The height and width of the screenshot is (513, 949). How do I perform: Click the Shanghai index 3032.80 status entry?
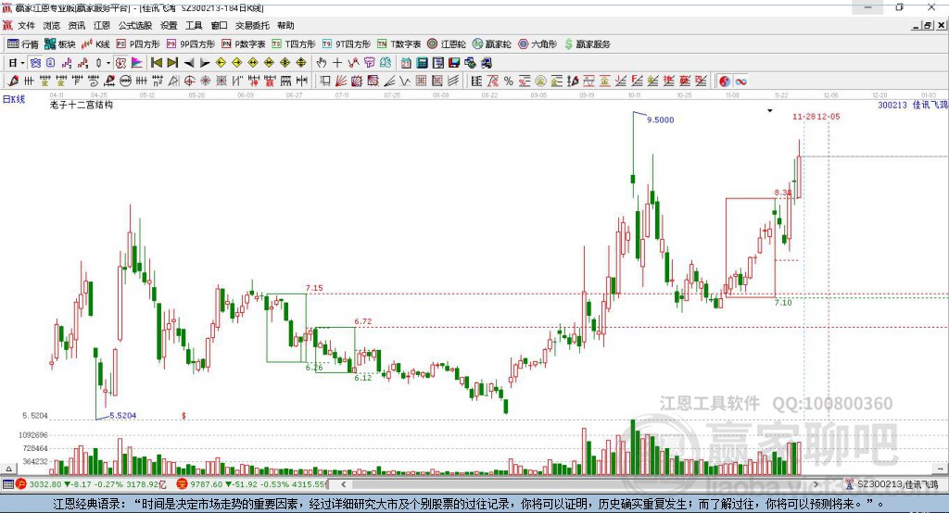click(97, 484)
